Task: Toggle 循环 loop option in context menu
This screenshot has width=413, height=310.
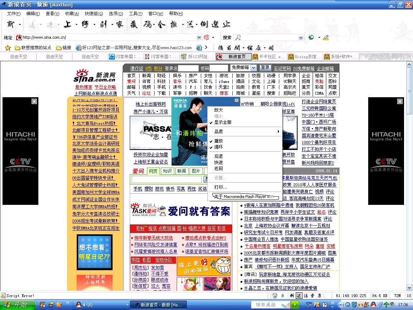Action: point(218,147)
